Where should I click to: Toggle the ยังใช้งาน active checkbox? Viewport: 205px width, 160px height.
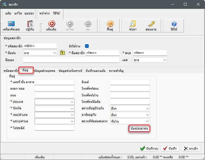(87, 46)
